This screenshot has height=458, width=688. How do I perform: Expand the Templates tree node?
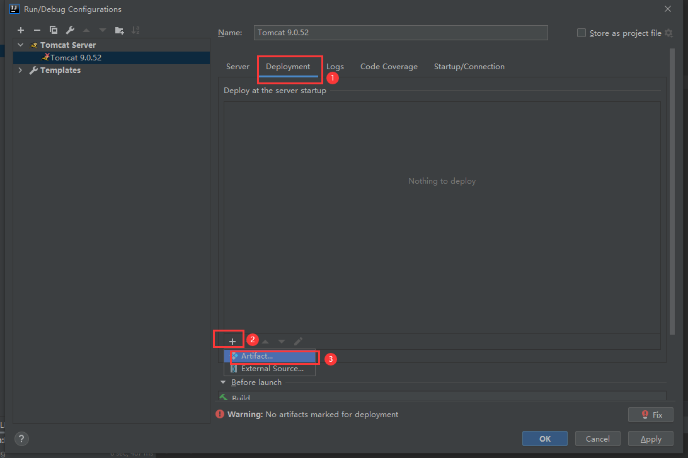click(x=20, y=70)
